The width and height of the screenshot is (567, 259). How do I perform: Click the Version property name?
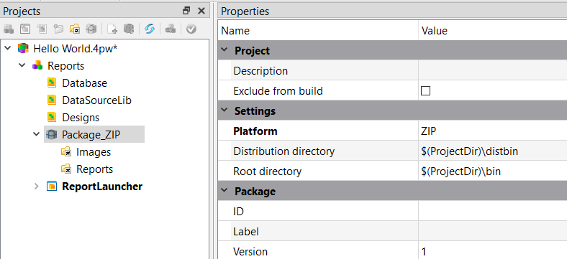tap(250, 251)
